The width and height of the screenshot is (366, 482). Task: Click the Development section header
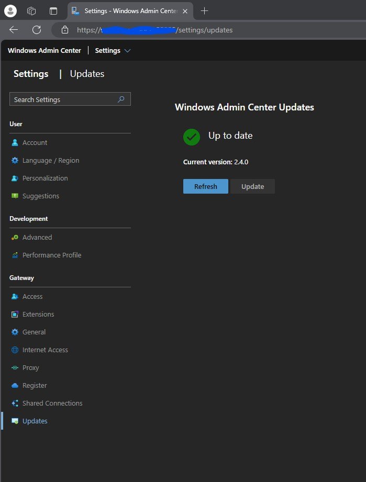[x=29, y=219]
